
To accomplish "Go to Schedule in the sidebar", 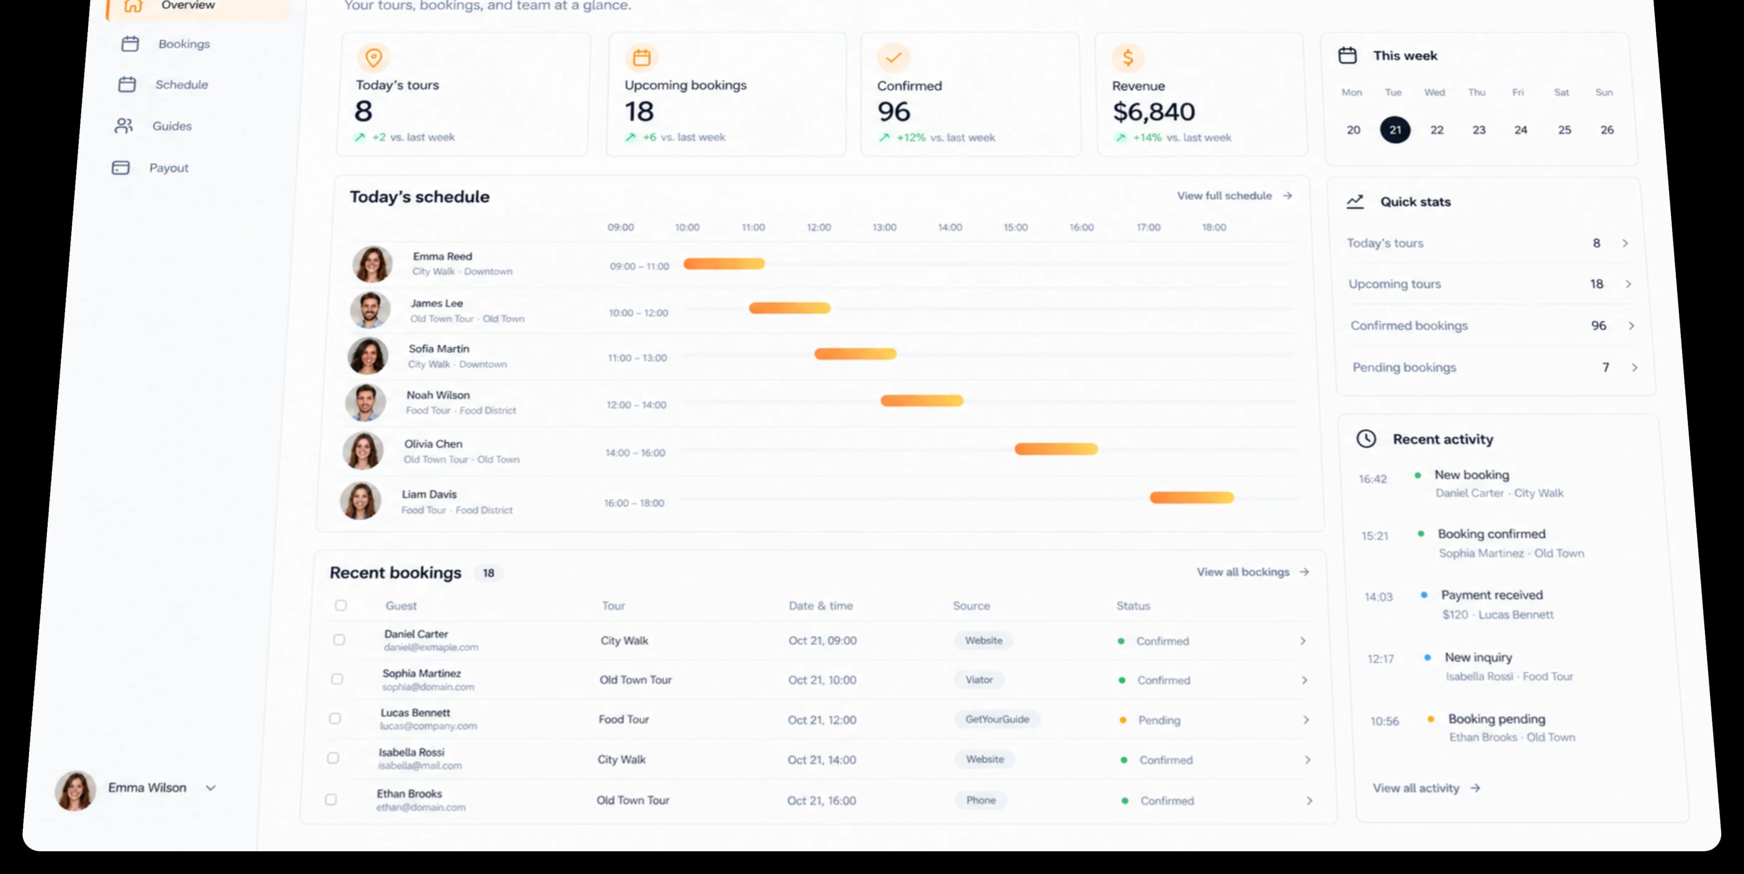I will point(164,84).
